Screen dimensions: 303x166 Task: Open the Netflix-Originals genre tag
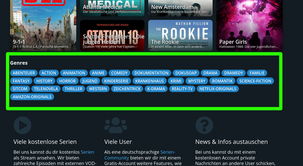(218, 89)
